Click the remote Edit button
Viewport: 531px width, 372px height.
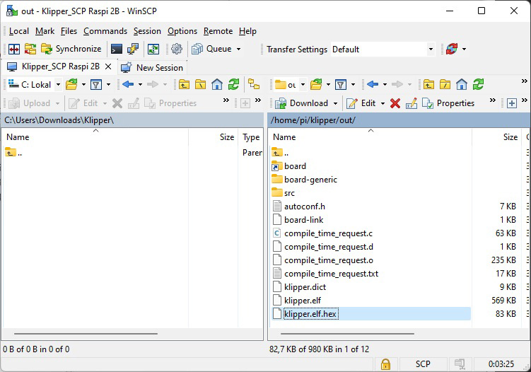pyautogui.click(x=361, y=103)
